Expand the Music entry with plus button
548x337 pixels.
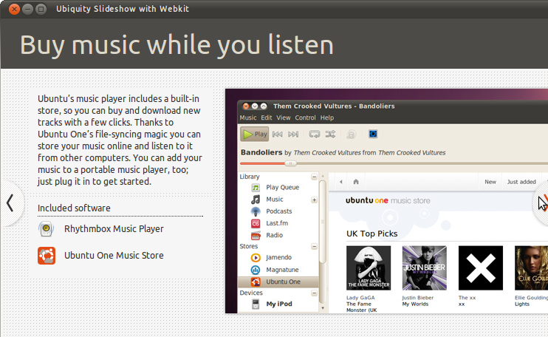coord(315,200)
